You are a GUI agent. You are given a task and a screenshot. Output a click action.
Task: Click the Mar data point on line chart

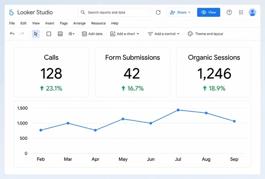click(68, 123)
